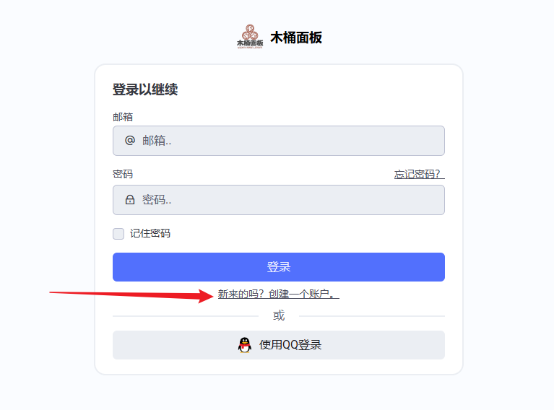Focus the 邮箱 email input field
The width and height of the screenshot is (554, 410).
point(279,141)
